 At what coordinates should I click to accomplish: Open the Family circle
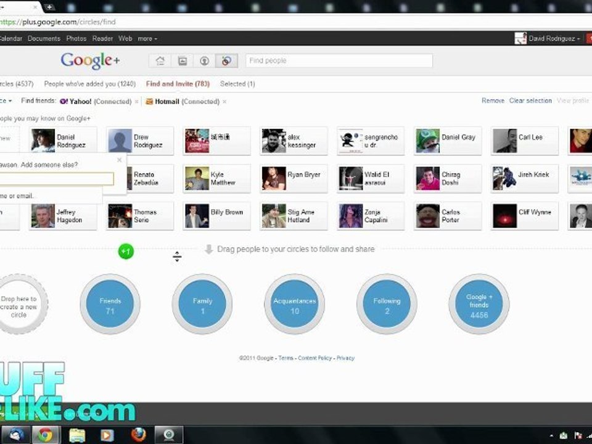[x=202, y=304]
